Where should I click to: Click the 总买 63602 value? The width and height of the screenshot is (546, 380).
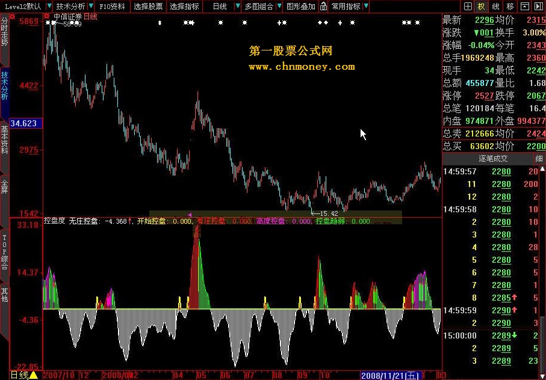(482, 146)
